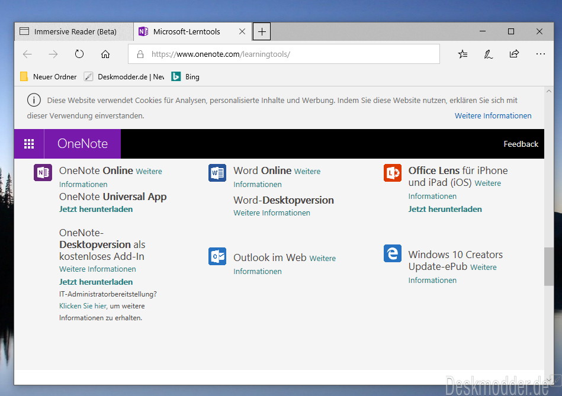The image size is (562, 396).
Task: Open the Neuer Ordner favorites folder
Action: [49, 77]
